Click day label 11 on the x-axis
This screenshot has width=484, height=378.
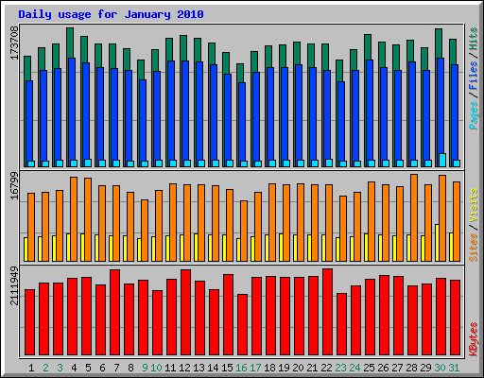[170, 368]
